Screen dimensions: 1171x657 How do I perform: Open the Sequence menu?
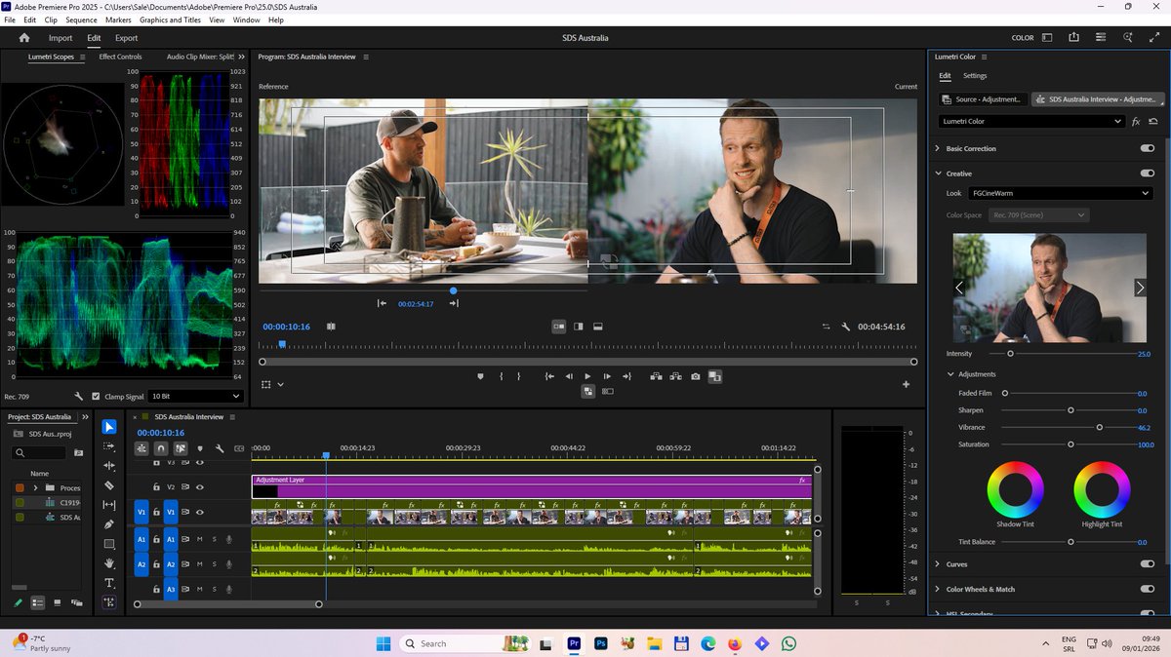coord(82,19)
